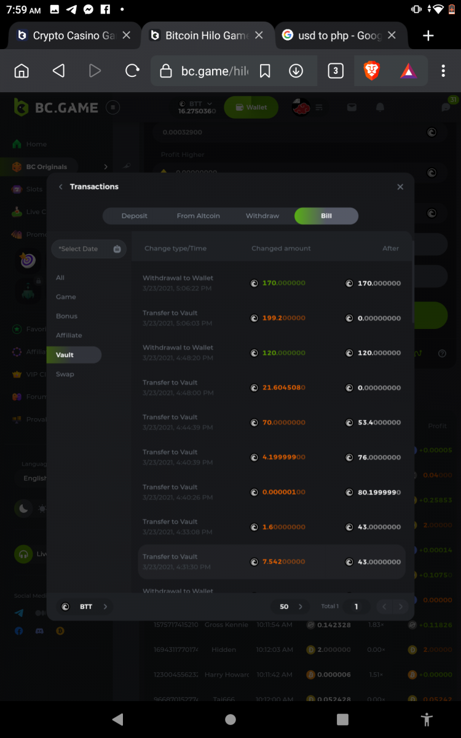
Task: Open calendar icon in Select Date
Action: pyautogui.click(x=117, y=249)
